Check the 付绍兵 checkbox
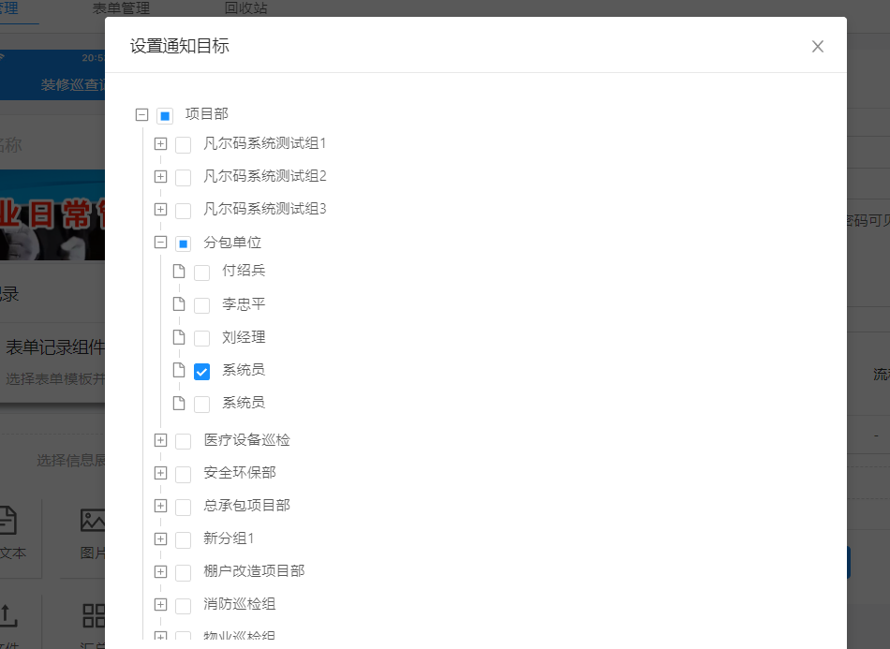890x649 pixels. (x=201, y=273)
